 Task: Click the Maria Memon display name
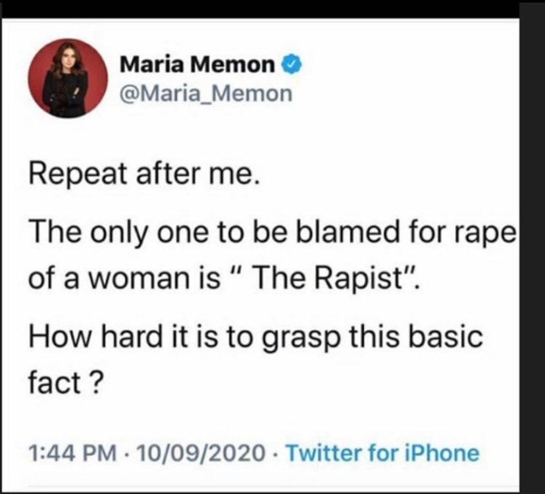(x=198, y=65)
